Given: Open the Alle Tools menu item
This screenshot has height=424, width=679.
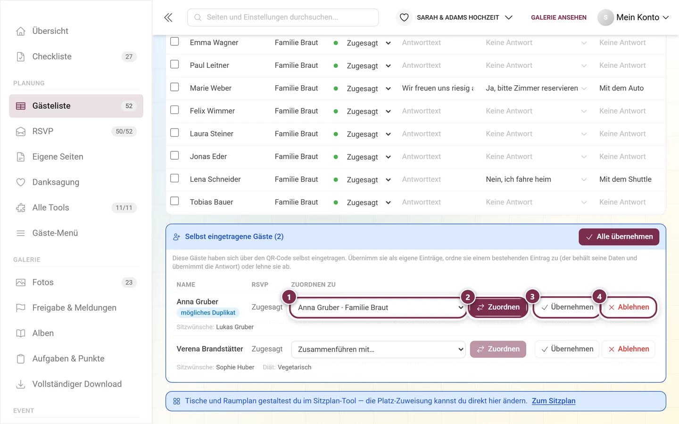Looking at the screenshot, I should 76,208.
